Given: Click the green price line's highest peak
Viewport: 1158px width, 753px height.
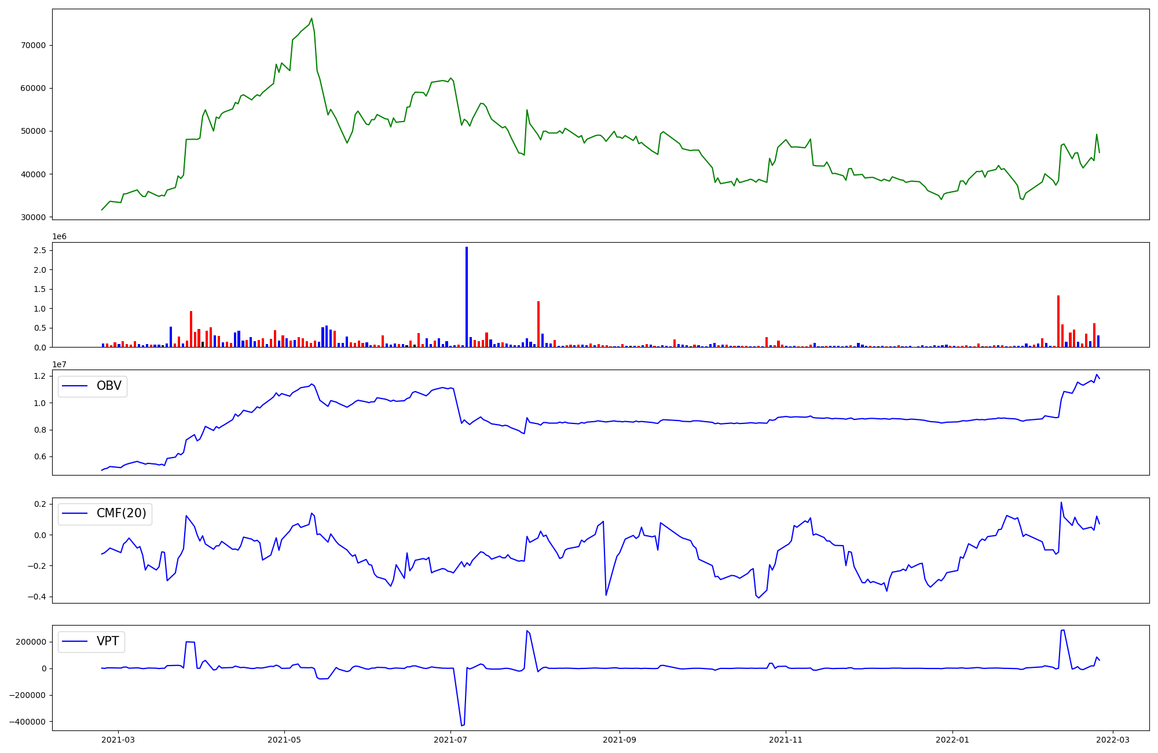Looking at the screenshot, I should pos(312,19).
